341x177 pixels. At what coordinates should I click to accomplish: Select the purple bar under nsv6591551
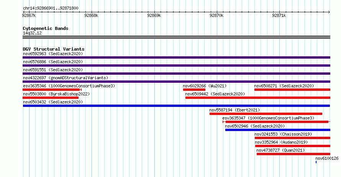point(176,74)
